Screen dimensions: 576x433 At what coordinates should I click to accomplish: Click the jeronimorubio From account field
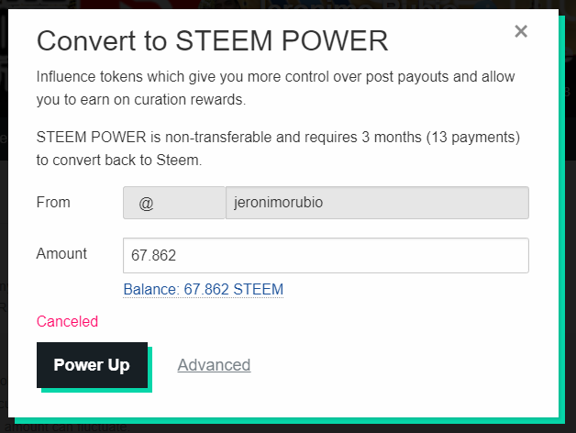pos(376,203)
